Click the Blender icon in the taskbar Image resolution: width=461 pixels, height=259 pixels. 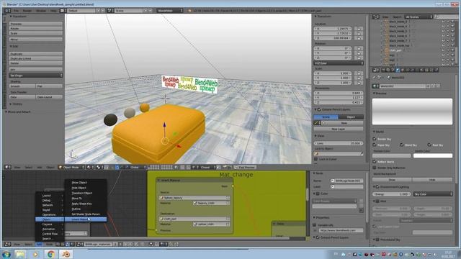coord(66,254)
